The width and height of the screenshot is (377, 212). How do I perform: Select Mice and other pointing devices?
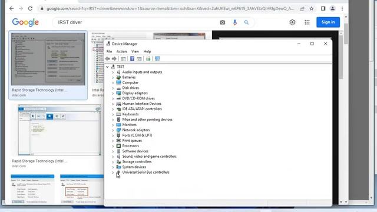(147, 120)
